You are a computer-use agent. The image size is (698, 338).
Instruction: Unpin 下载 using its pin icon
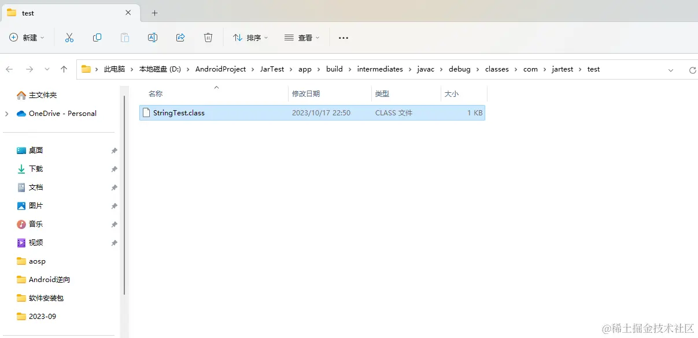114,169
